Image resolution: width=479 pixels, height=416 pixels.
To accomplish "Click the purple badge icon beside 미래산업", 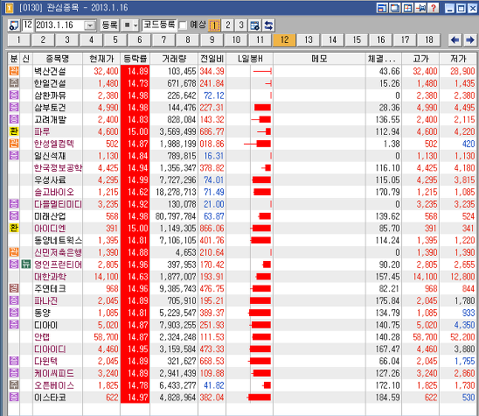I will click(14, 215).
